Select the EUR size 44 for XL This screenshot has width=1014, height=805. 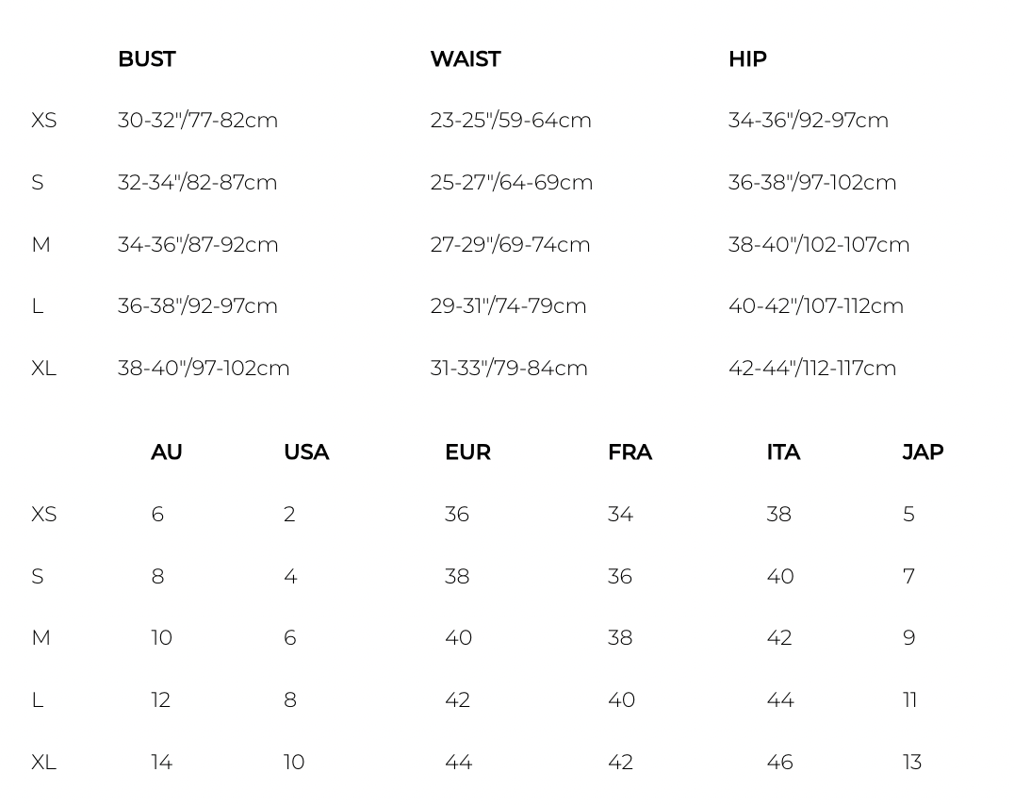(x=459, y=763)
